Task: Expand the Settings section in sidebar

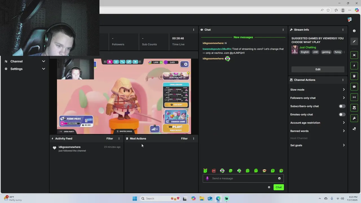Action: pyautogui.click(x=43, y=69)
